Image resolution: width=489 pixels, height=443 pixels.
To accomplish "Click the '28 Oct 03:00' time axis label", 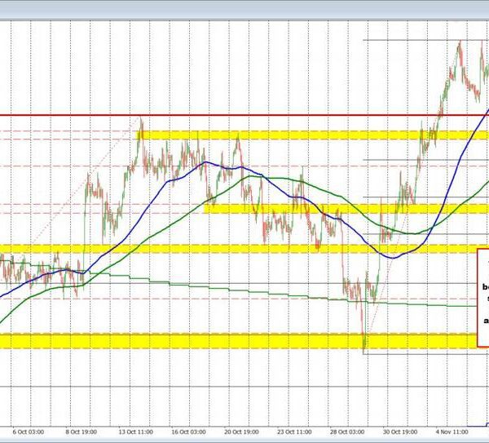I will pos(347,432).
